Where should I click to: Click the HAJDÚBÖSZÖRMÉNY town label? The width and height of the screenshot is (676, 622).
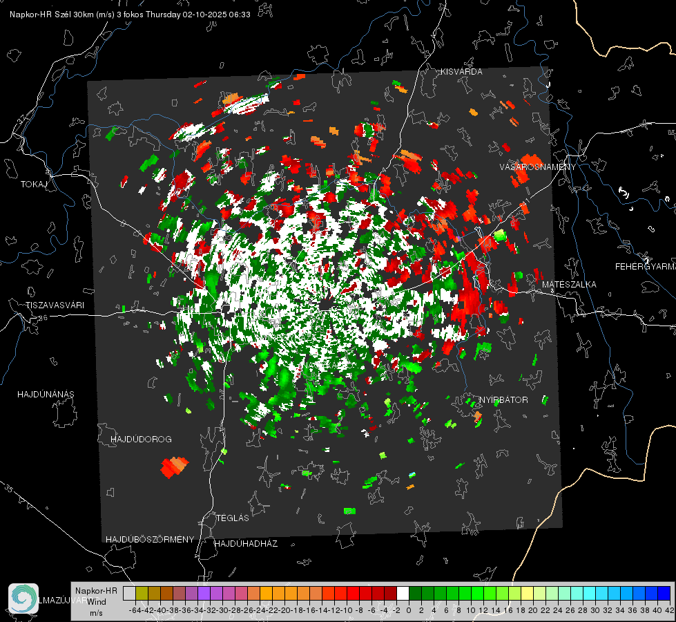pos(150,539)
